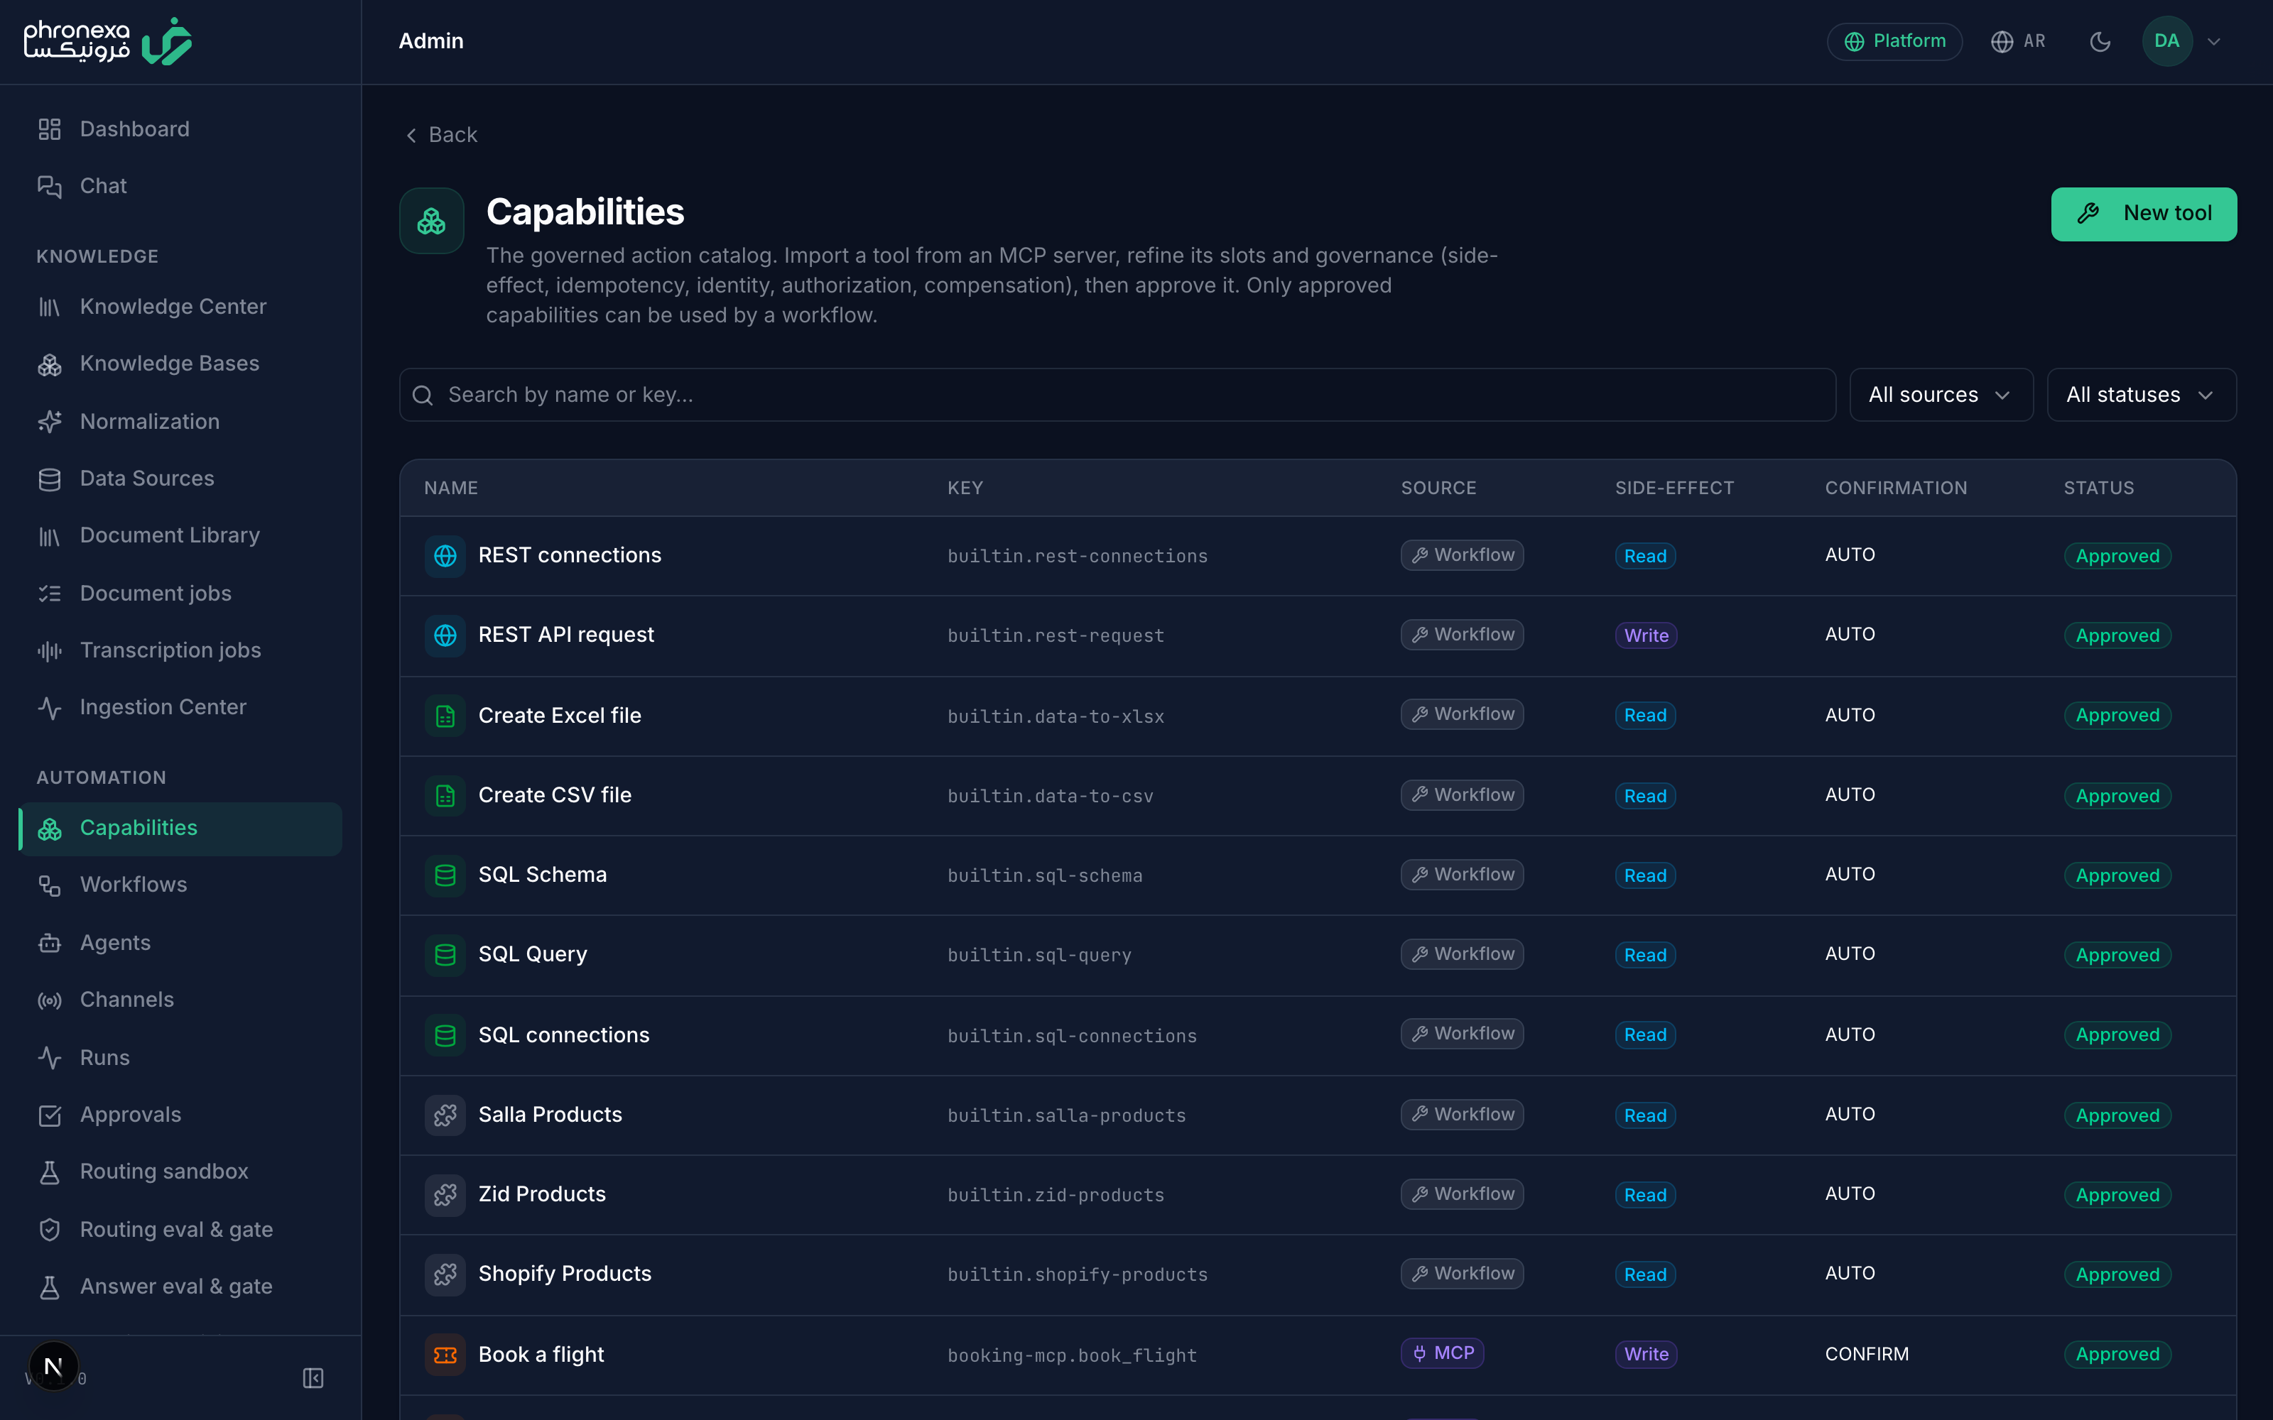The image size is (2273, 1420).
Task: View Document jobs
Action: click(180, 593)
